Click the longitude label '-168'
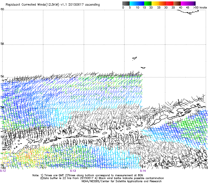208x183 pixels. [x=165, y=168]
